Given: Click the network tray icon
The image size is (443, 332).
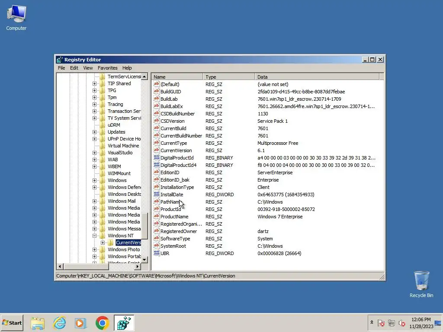Looking at the screenshot, I should [x=391, y=322].
